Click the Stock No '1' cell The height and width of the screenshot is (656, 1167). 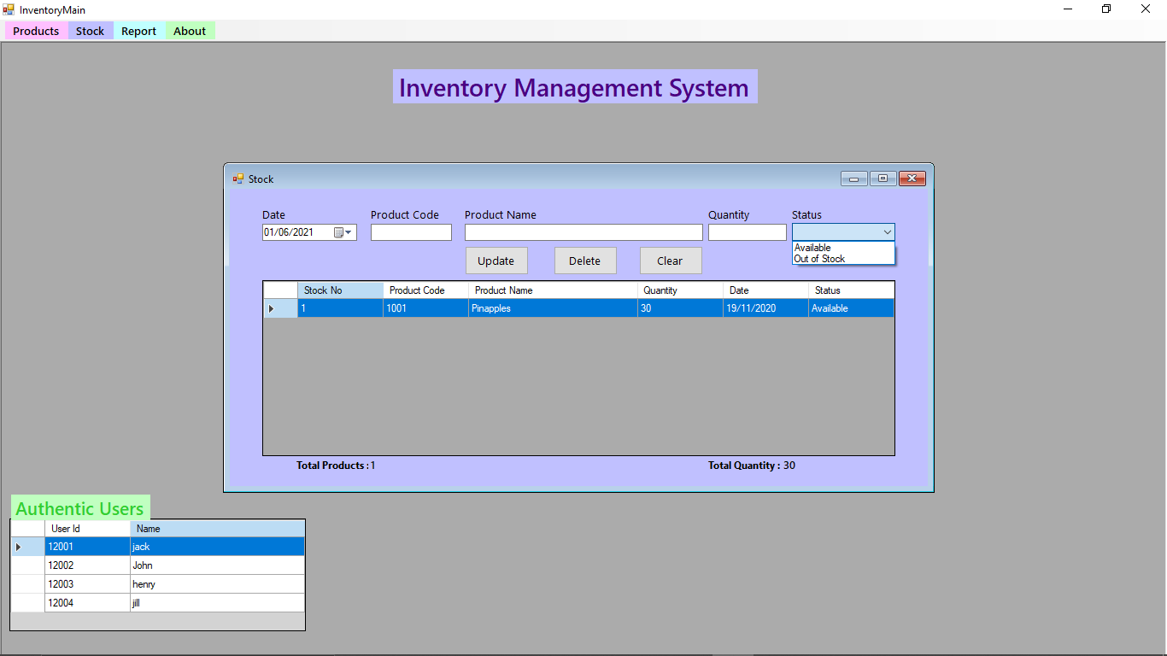(340, 308)
